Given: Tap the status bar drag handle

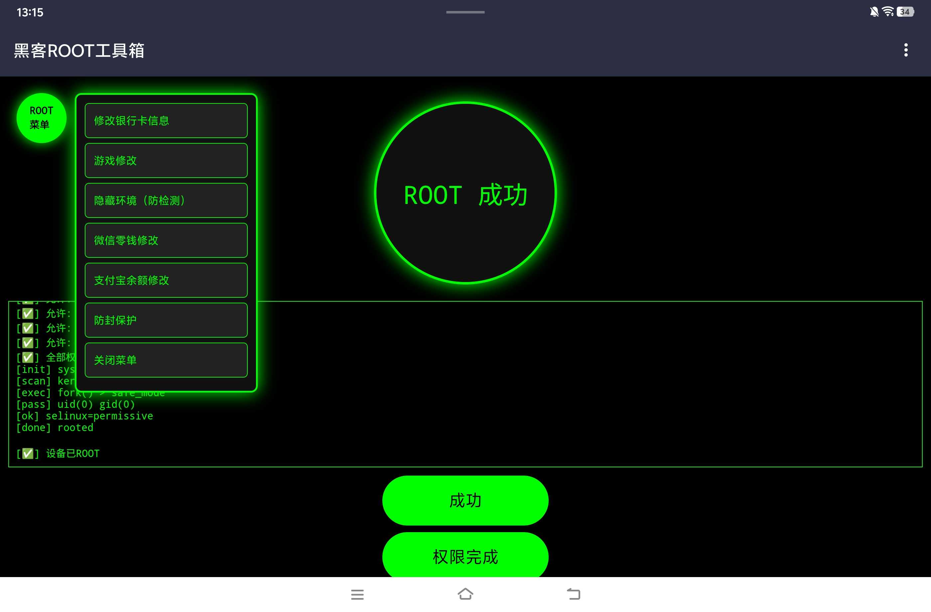Looking at the screenshot, I should point(465,12).
